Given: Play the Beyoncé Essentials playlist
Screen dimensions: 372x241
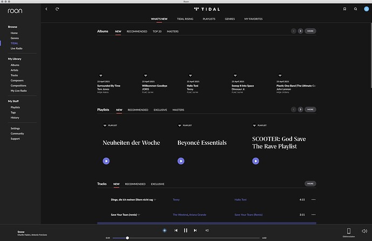Looking at the screenshot, I should 181,161.
